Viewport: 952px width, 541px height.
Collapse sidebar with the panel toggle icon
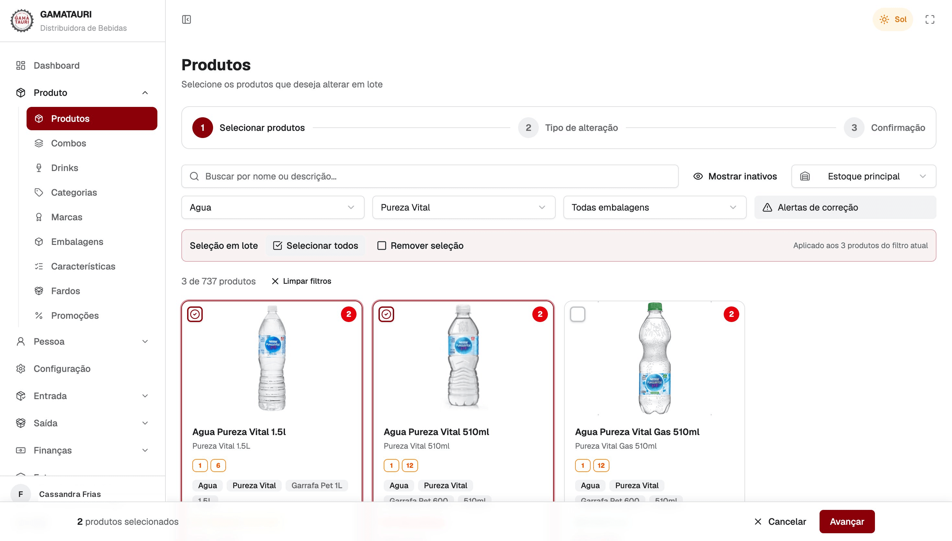tap(187, 19)
